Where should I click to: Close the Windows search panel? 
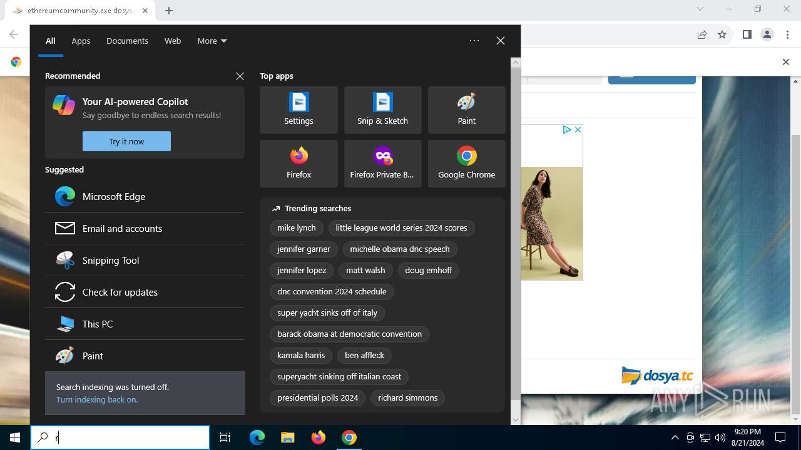[x=501, y=41]
